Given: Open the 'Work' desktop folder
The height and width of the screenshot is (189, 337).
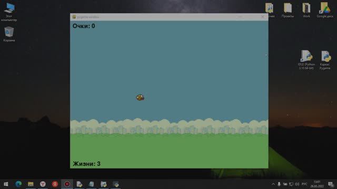Looking at the screenshot, I should pos(306,10).
